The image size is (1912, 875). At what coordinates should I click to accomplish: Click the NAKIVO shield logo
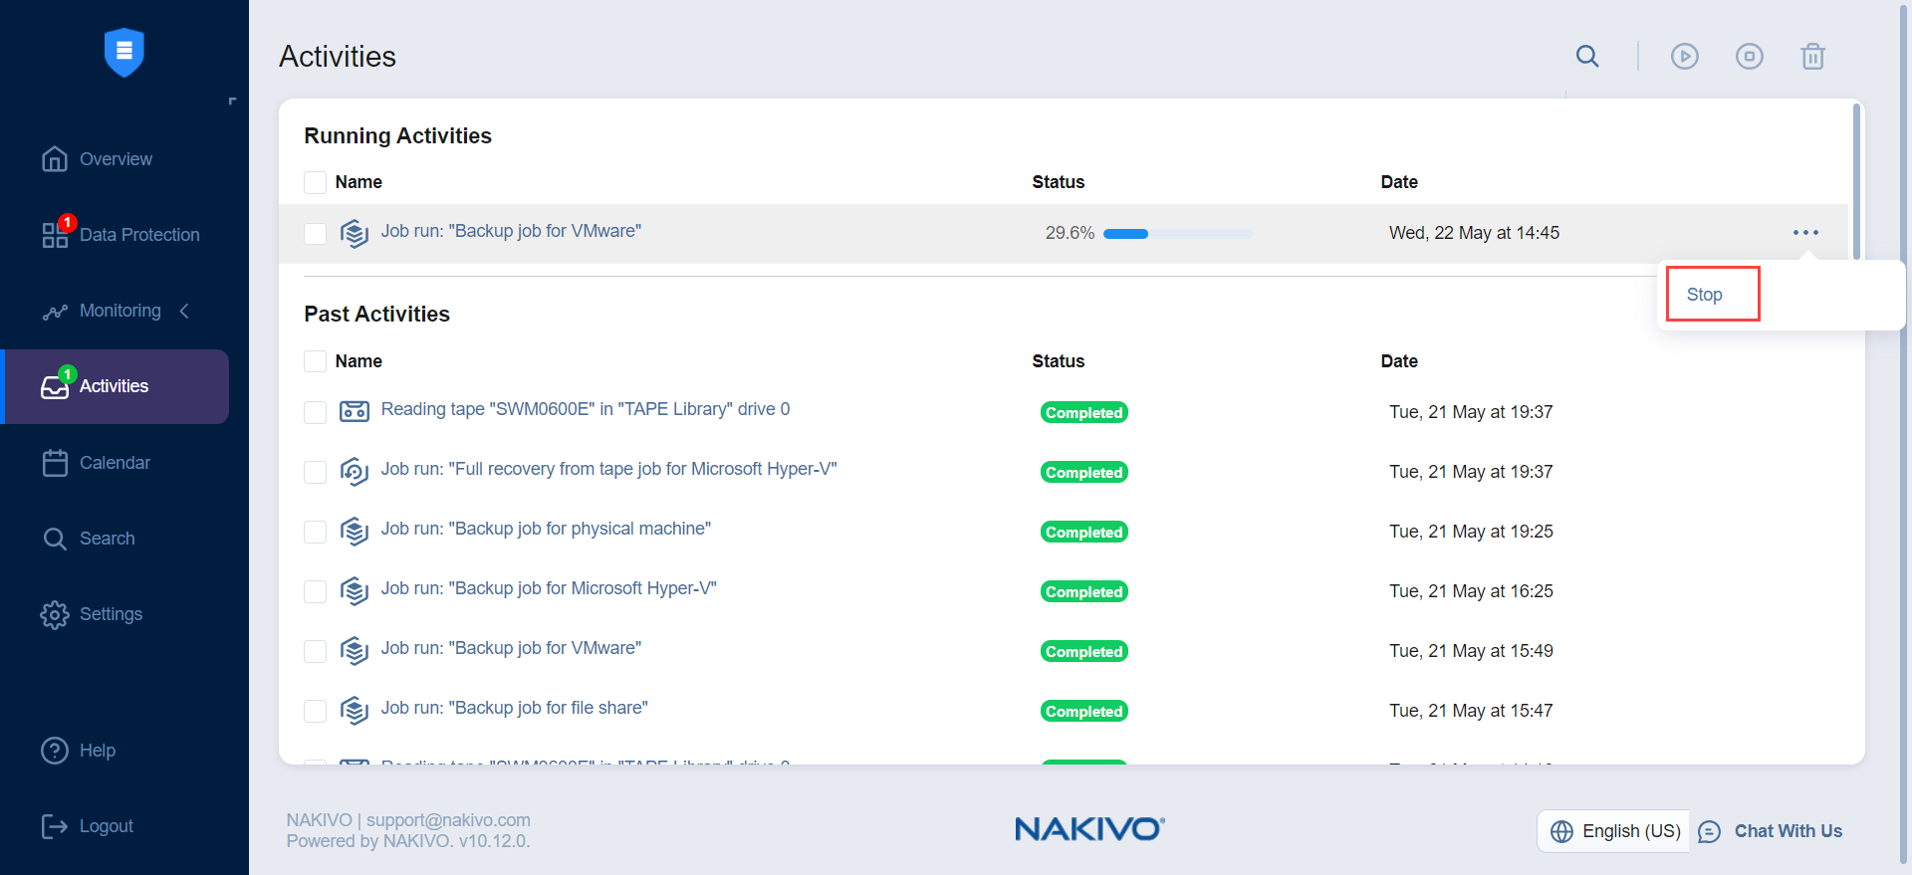tap(124, 52)
